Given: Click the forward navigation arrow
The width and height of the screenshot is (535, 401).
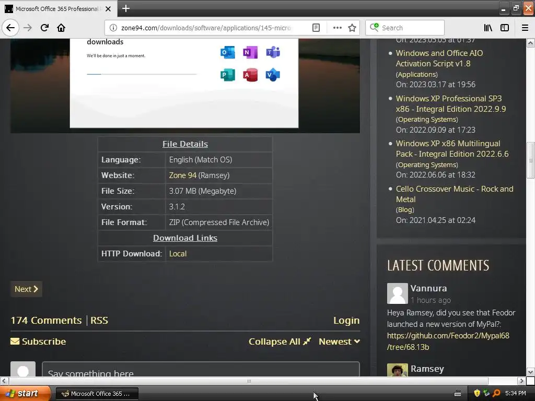Looking at the screenshot, I should click(28, 28).
